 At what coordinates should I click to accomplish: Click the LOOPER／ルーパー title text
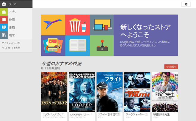(81, 114)
